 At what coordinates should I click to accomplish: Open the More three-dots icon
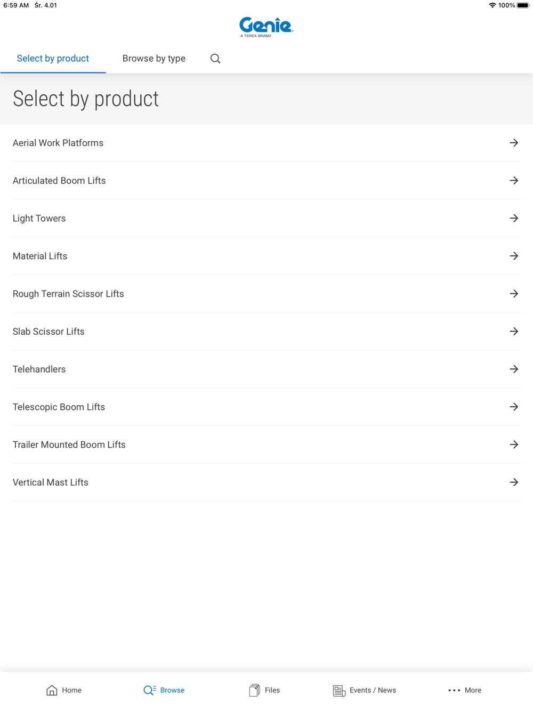454,690
